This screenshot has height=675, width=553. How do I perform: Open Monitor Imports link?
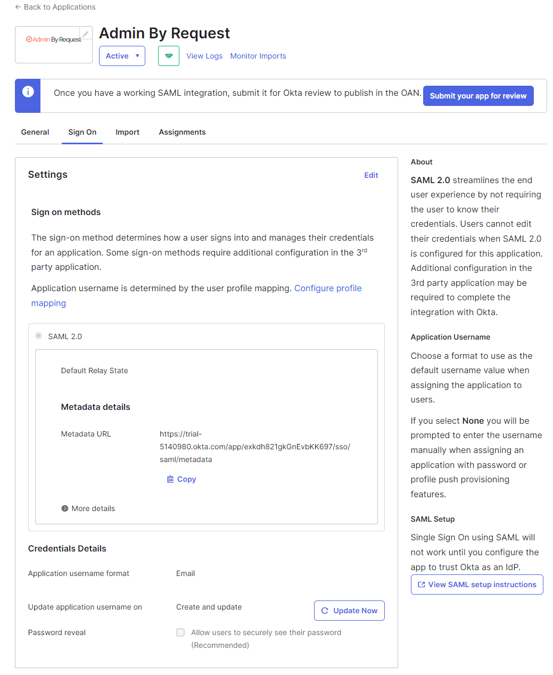[x=258, y=56]
